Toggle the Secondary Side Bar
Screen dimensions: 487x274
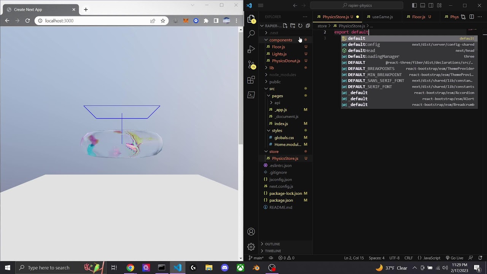[431, 5]
